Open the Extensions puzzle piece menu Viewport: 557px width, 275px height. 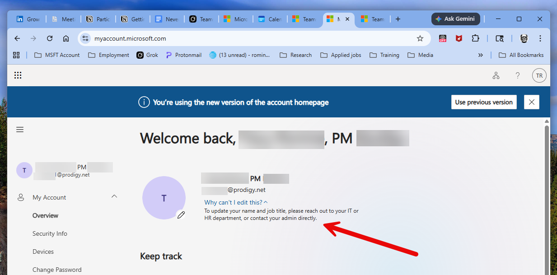(475, 38)
